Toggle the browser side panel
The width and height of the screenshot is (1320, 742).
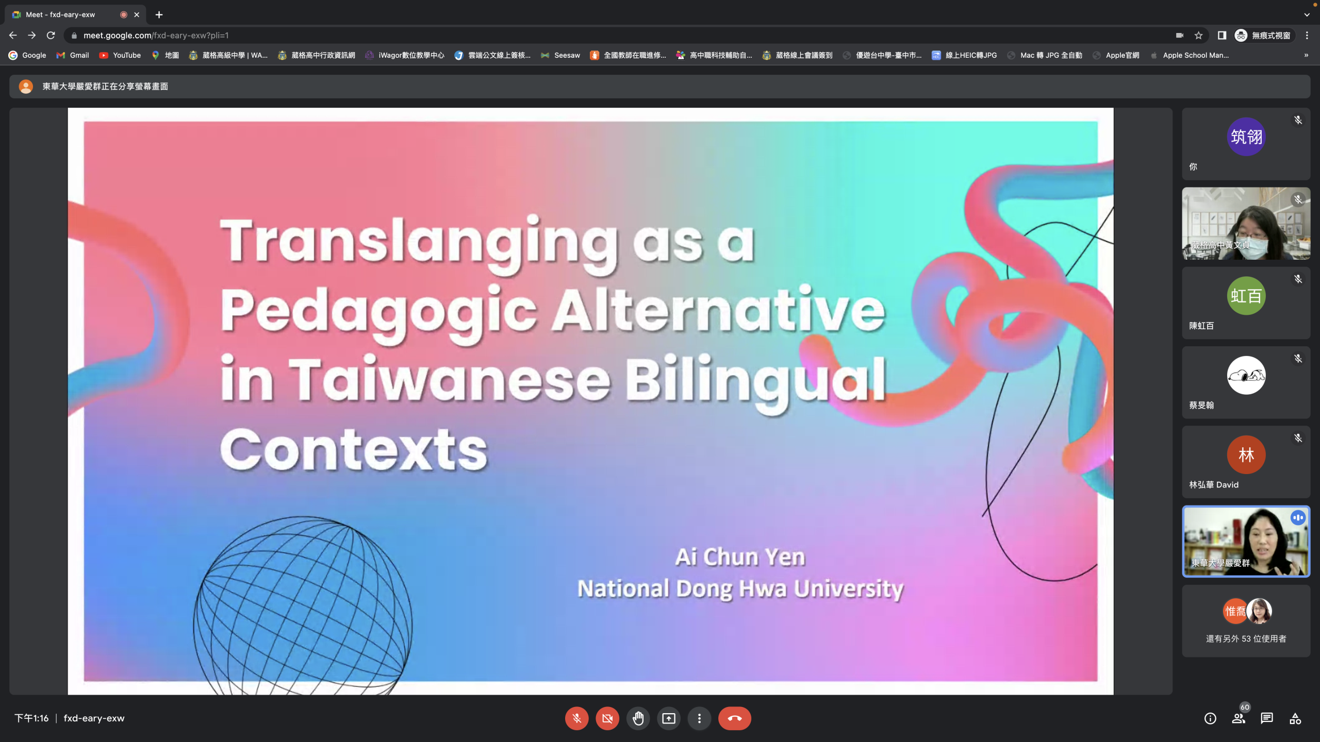click(x=1222, y=36)
